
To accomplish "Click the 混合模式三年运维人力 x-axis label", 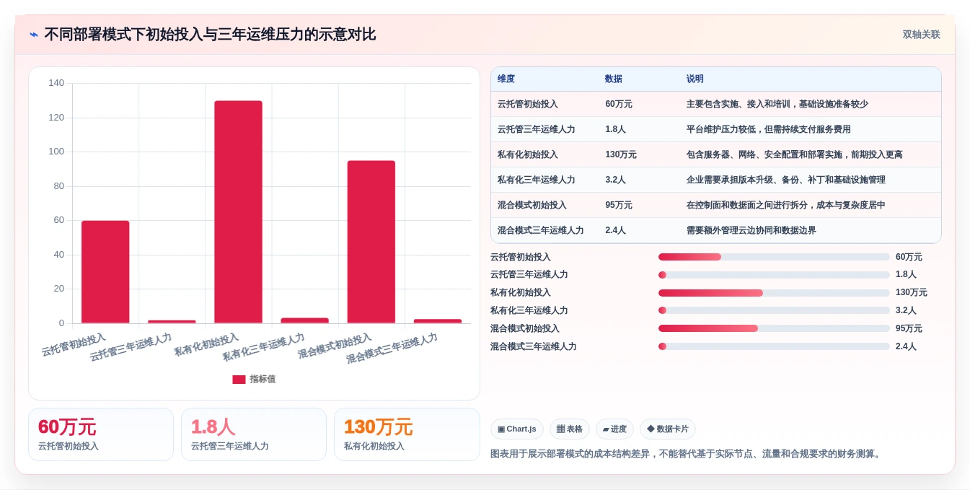I will pos(392,349).
